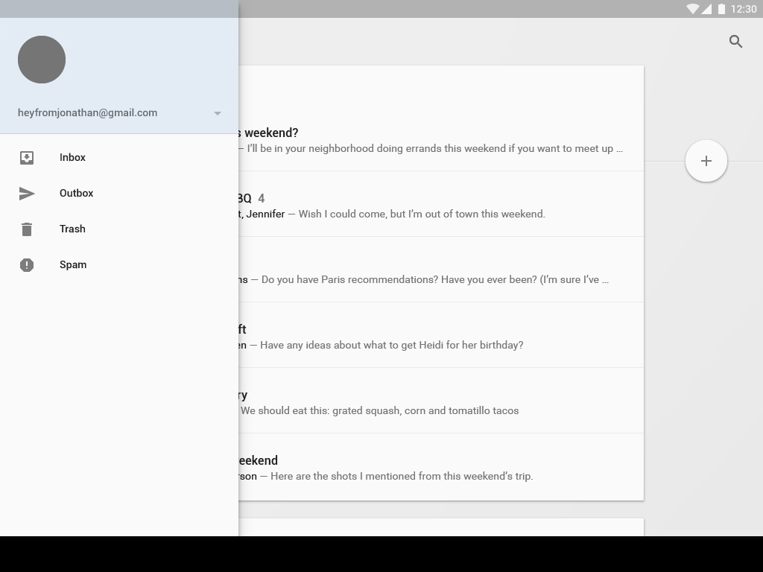763x572 pixels.
Task: Check the Wi-Fi status icon
Action: [692, 9]
